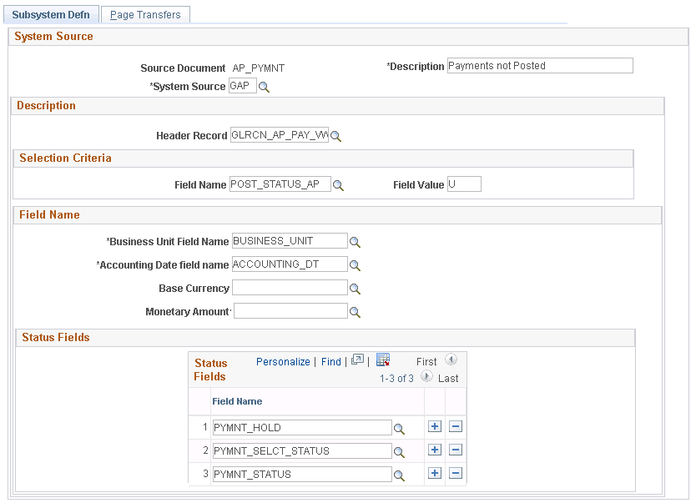
Task: Open the Base Currency lookup prompt
Action: (355, 287)
